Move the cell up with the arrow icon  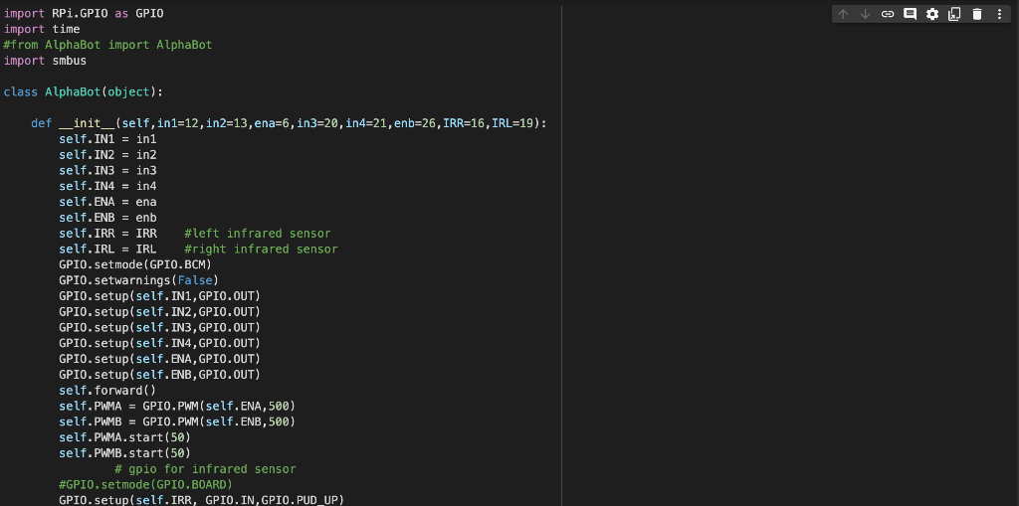pos(843,14)
